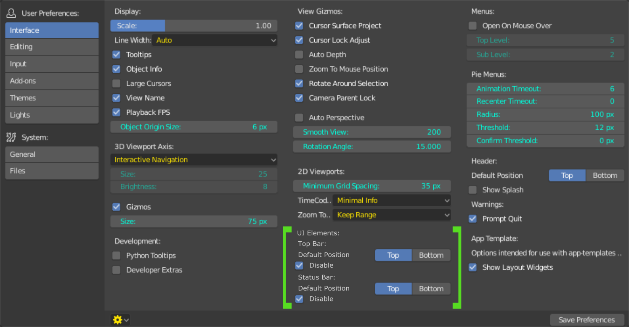Select the Themes tab

click(52, 98)
